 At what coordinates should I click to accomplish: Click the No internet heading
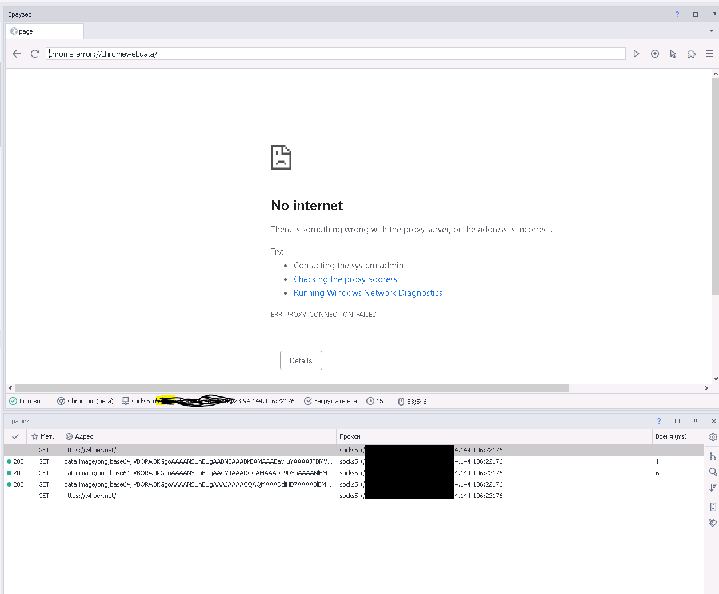(307, 206)
